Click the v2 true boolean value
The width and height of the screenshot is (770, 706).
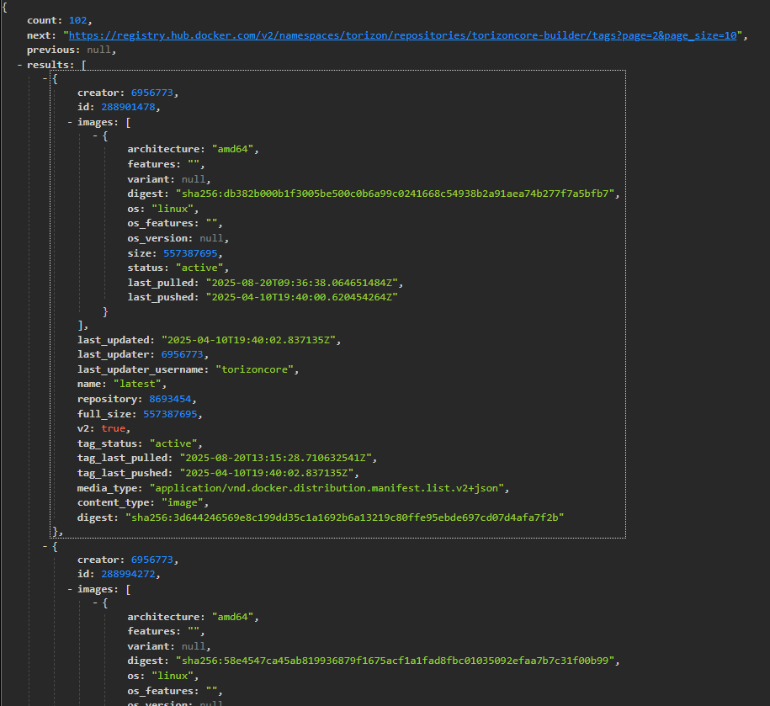click(113, 428)
